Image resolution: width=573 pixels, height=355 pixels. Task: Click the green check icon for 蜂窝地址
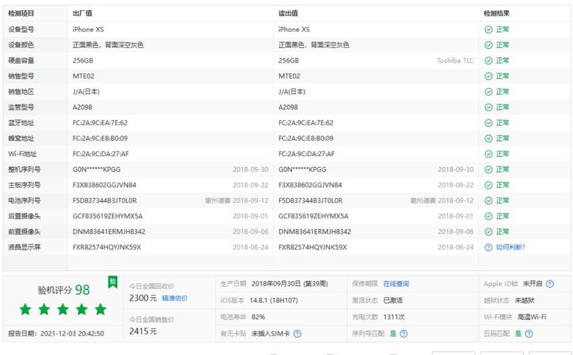(488, 138)
